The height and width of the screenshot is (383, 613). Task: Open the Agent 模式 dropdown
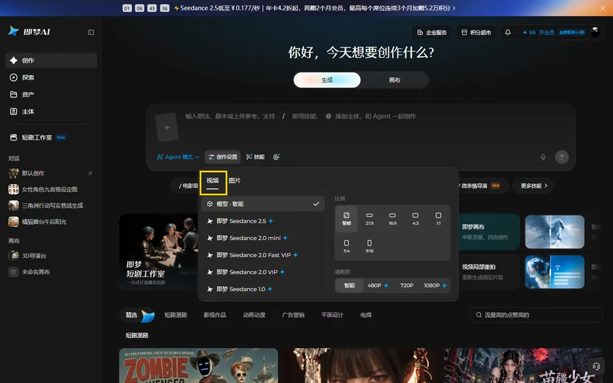point(178,157)
